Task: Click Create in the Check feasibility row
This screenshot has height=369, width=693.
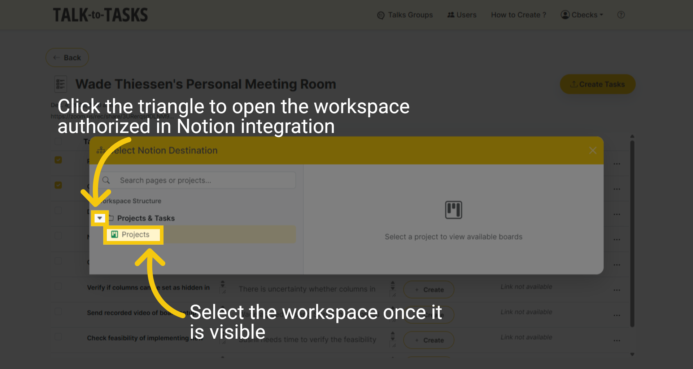Action: tap(429, 340)
